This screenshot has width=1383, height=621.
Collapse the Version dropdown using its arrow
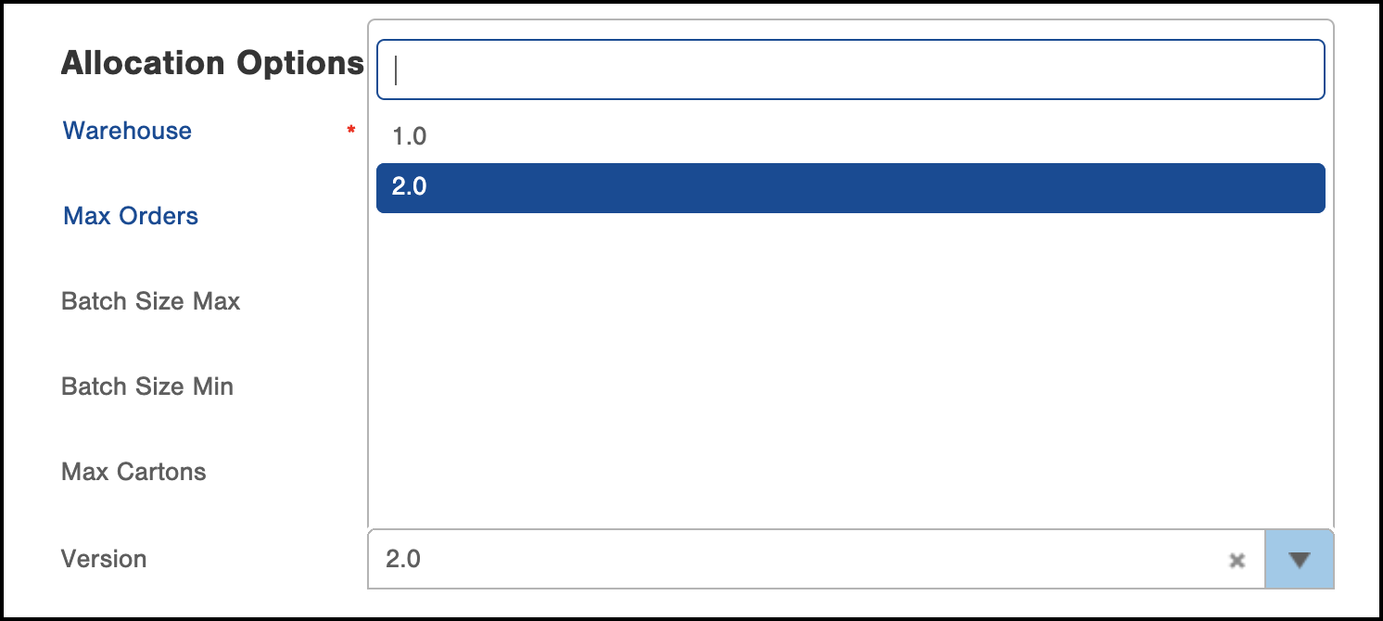coord(1299,560)
